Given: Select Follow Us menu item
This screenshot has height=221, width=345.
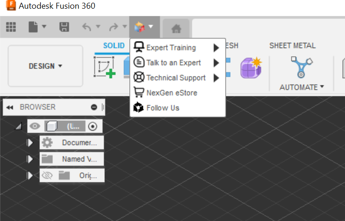Looking at the screenshot, I should click(178, 108).
